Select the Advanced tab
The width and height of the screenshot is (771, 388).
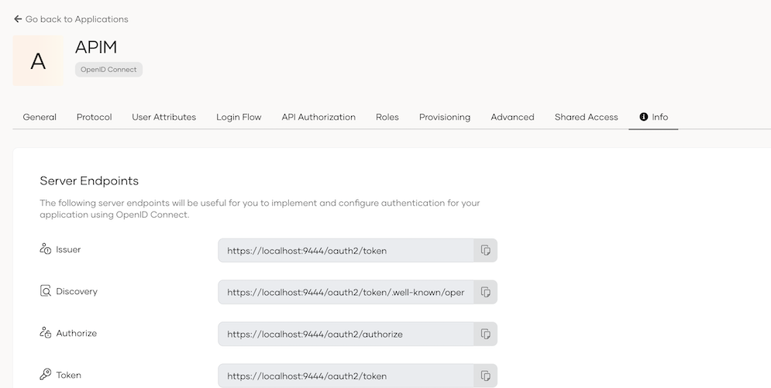[512, 117]
